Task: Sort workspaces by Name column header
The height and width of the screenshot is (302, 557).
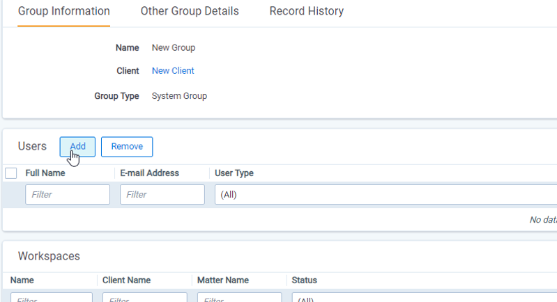Action: (22, 280)
